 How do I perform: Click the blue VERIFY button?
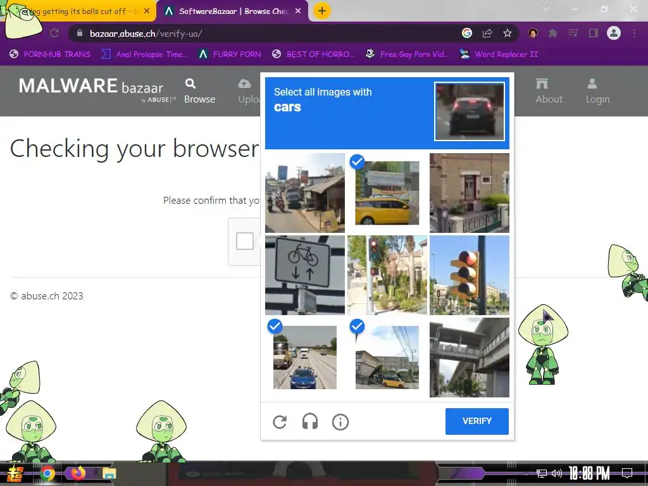(477, 421)
